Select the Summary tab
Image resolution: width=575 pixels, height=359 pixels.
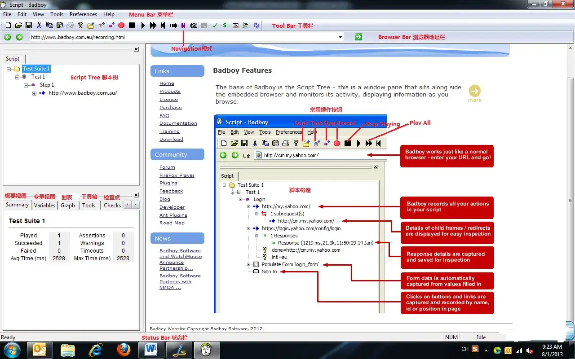point(17,205)
